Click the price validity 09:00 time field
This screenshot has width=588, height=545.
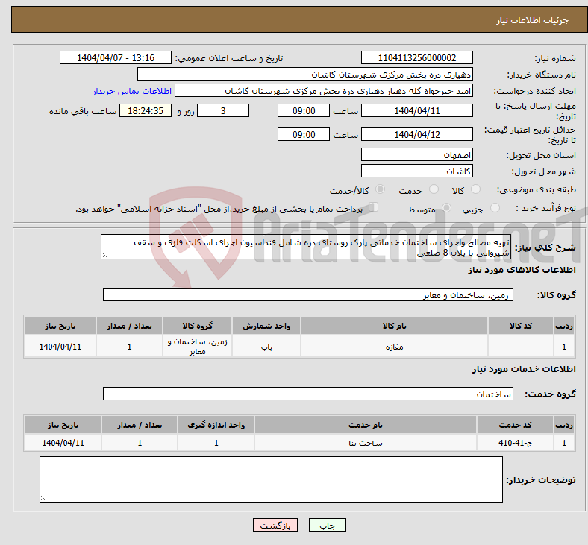pyautogui.click(x=304, y=134)
